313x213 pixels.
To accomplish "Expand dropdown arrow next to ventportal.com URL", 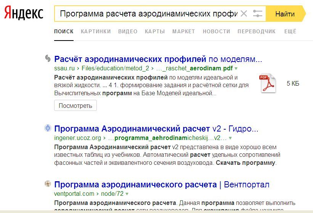I will [127, 194].
